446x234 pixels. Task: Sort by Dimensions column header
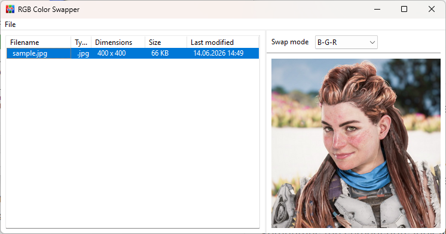point(118,42)
